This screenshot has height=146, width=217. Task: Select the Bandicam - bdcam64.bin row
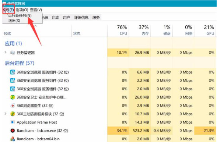pos(109,139)
